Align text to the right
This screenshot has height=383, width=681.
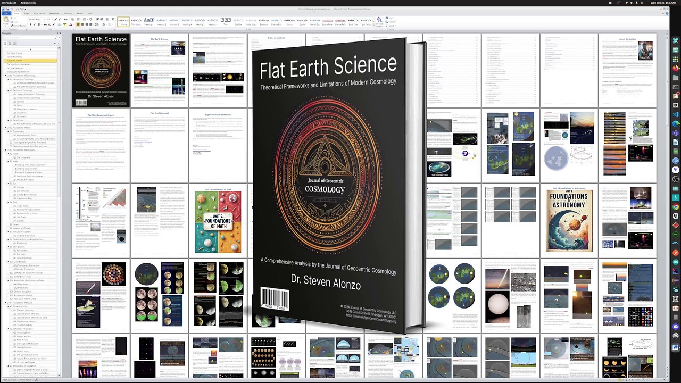(87, 24)
